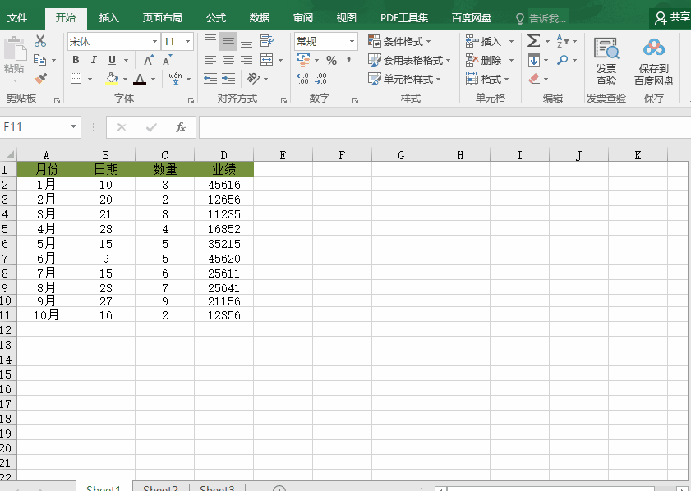Click in the formula bar

coord(445,127)
